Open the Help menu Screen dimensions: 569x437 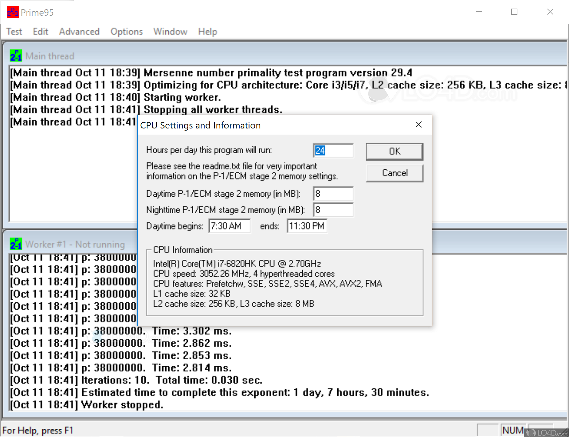click(207, 32)
